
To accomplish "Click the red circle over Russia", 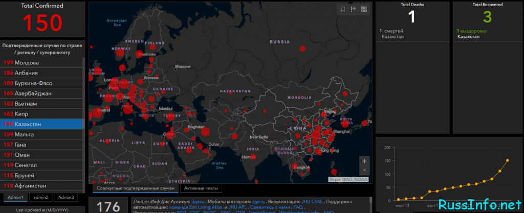I will [302, 49].
